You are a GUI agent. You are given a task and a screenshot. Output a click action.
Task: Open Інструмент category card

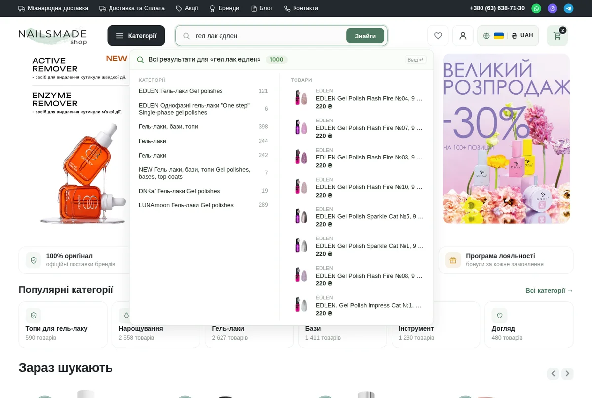(436, 325)
